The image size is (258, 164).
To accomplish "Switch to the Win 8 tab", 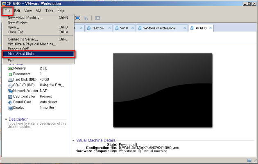I will [x=124, y=28].
